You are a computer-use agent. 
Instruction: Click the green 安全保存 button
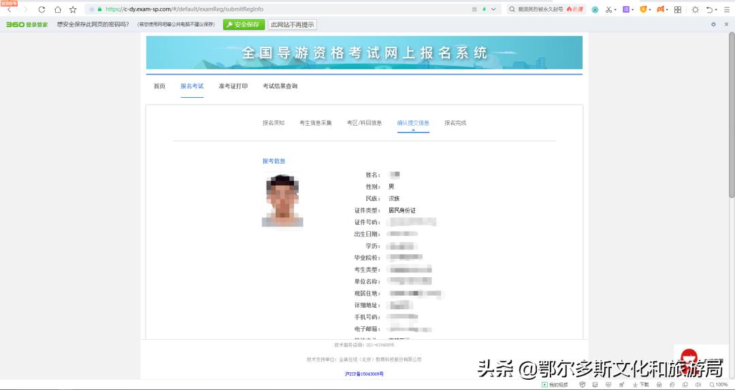tap(244, 24)
